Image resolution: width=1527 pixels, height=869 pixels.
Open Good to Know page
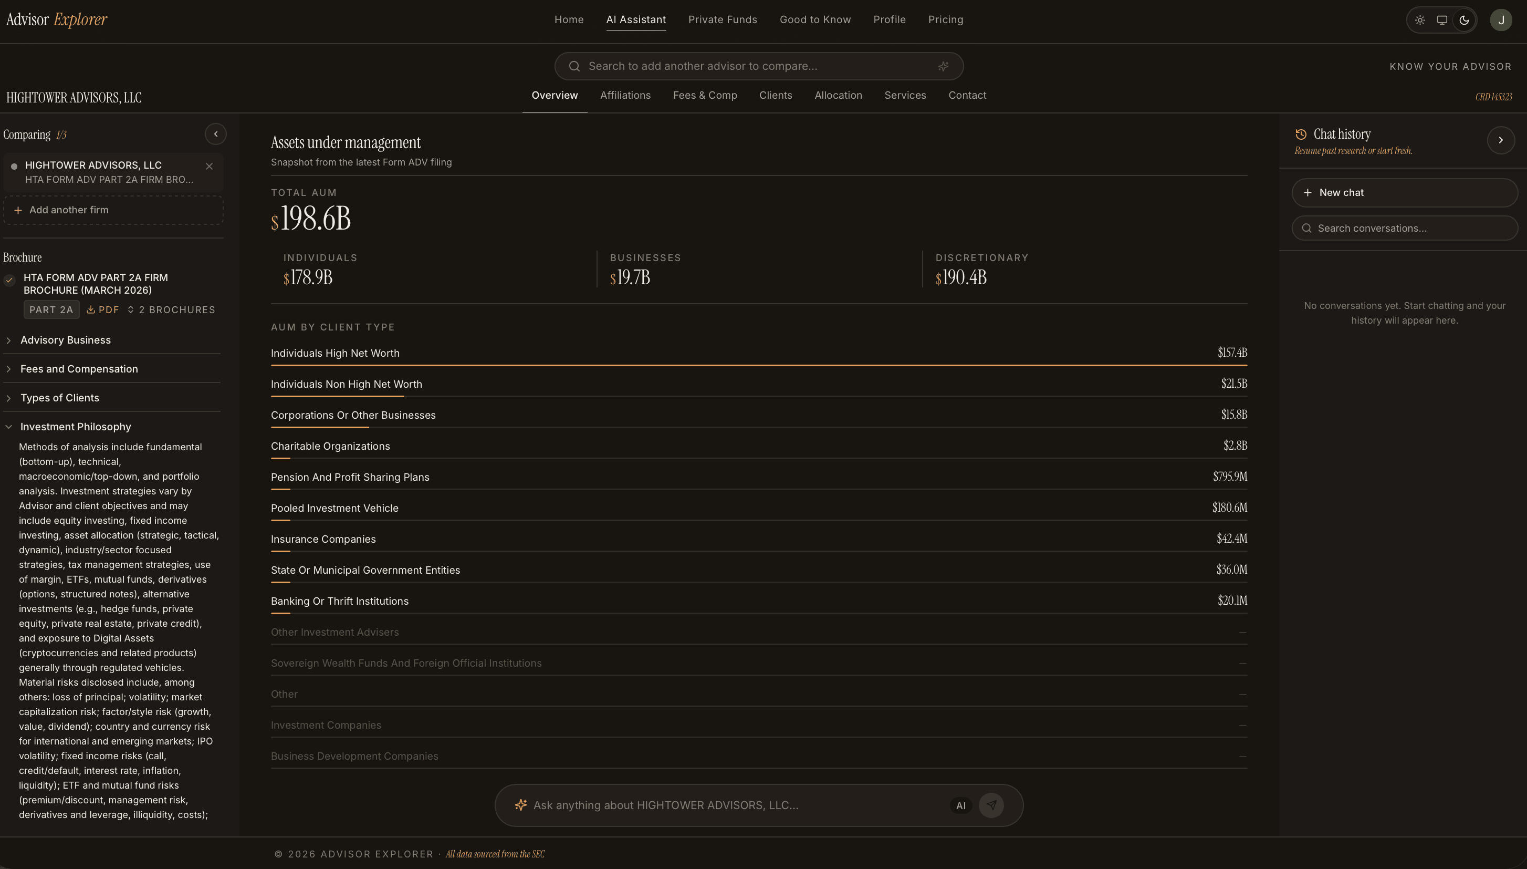pyautogui.click(x=815, y=19)
